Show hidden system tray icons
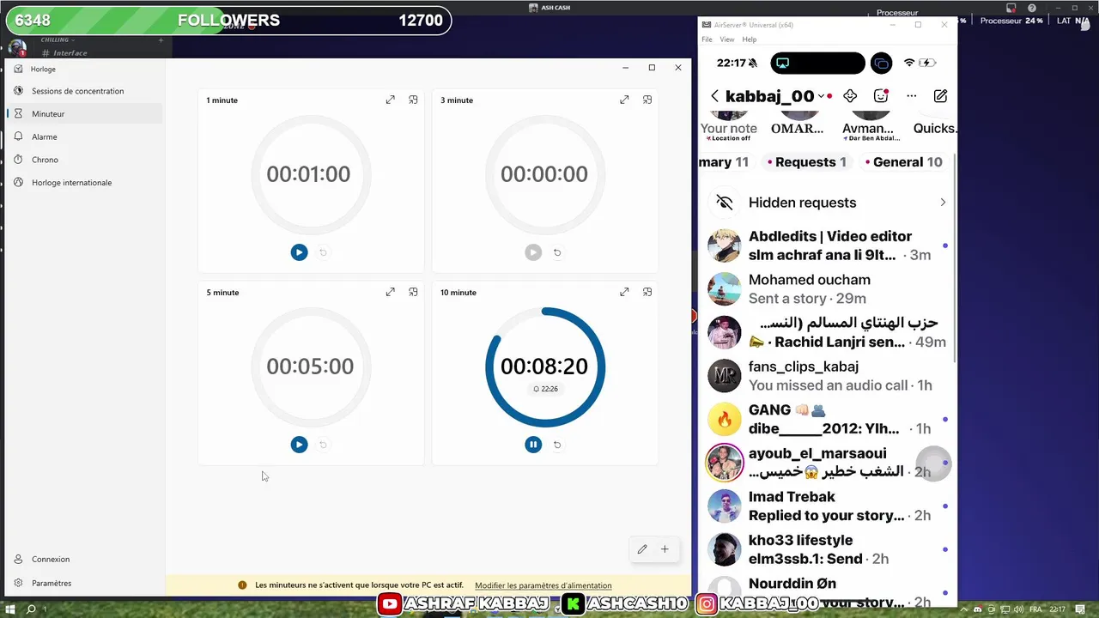The image size is (1099, 618). click(x=964, y=609)
